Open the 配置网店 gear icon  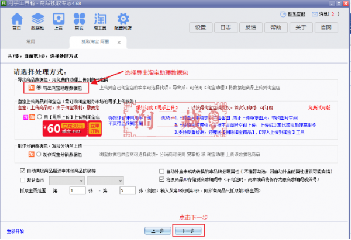(x=123, y=19)
